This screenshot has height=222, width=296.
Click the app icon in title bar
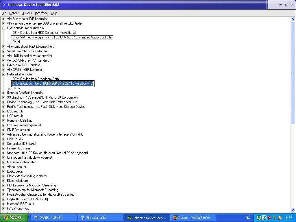coord(4,5)
